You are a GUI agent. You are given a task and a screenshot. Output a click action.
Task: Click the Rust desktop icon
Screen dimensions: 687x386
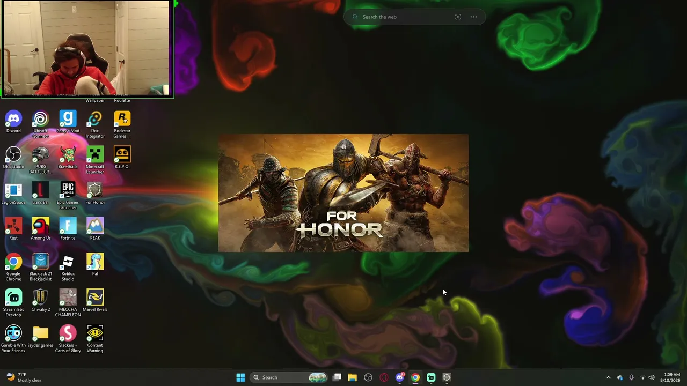(x=13, y=229)
